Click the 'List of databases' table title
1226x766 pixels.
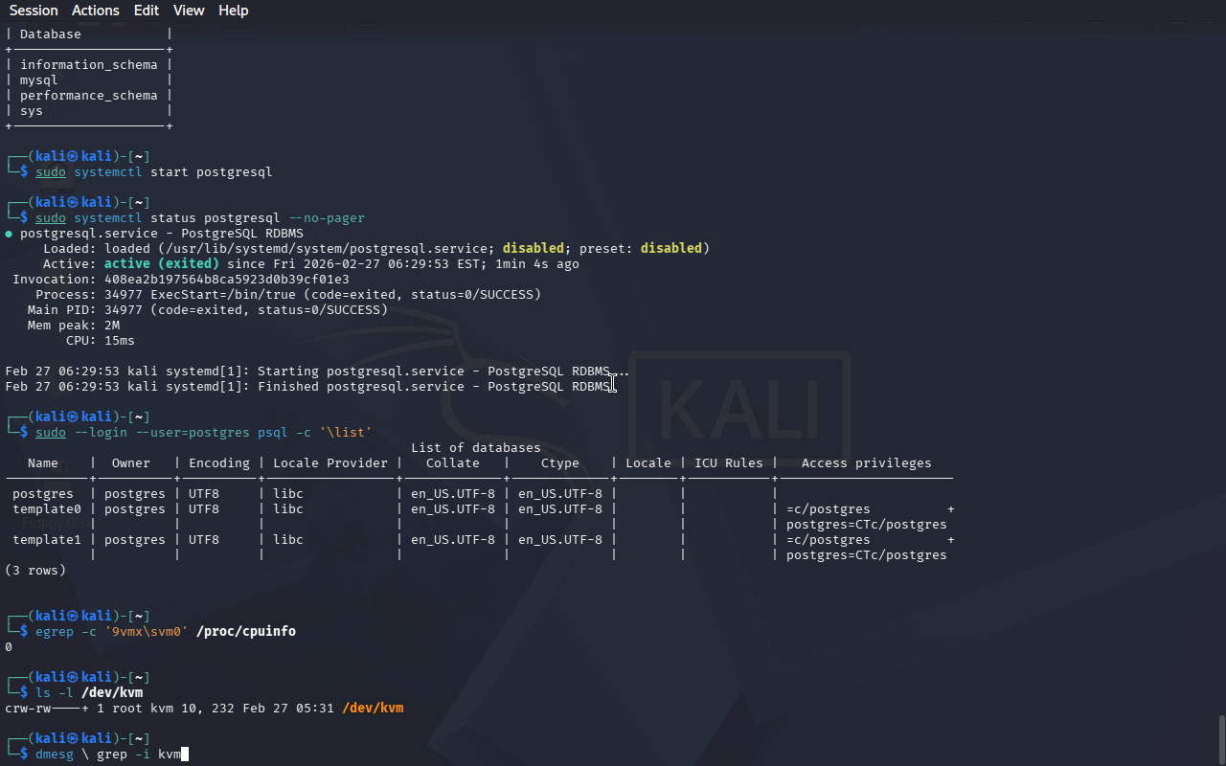pos(475,448)
